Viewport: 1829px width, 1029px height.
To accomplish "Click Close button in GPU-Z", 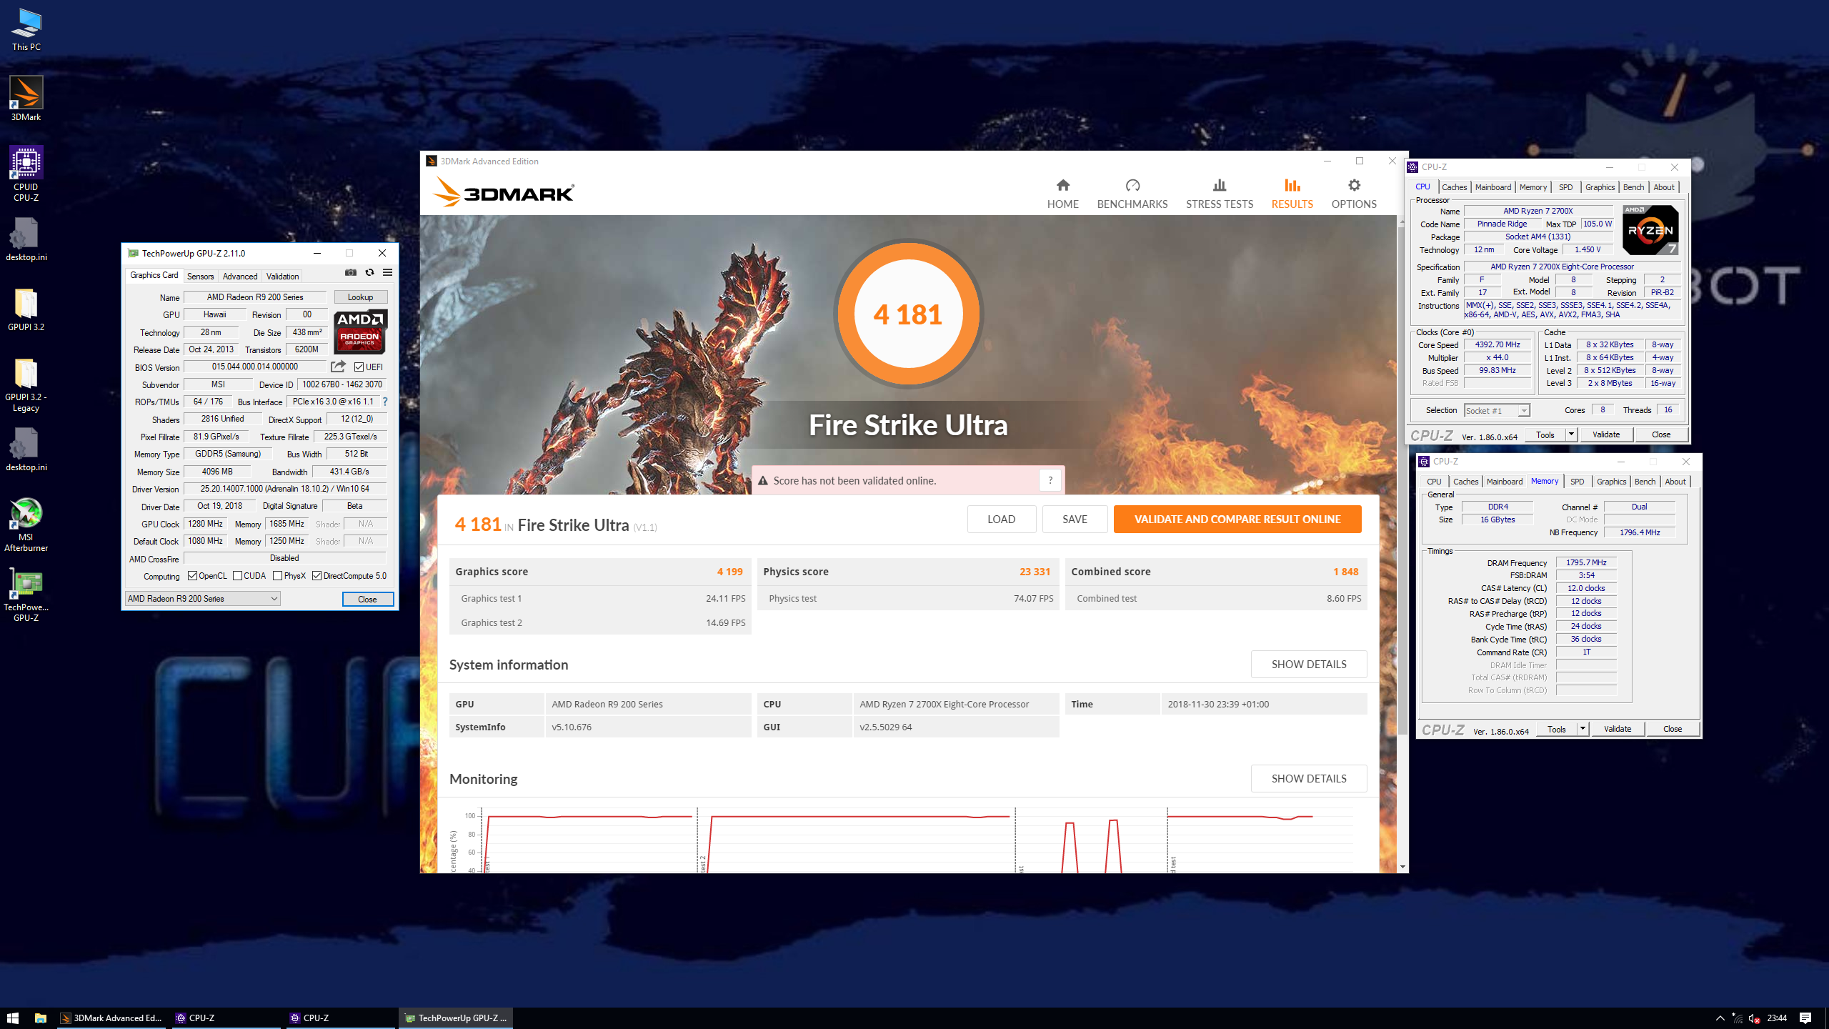I will click(x=367, y=599).
